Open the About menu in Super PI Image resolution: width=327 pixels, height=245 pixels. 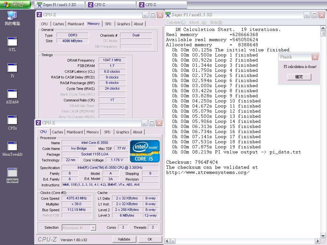click(x=198, y=22)
